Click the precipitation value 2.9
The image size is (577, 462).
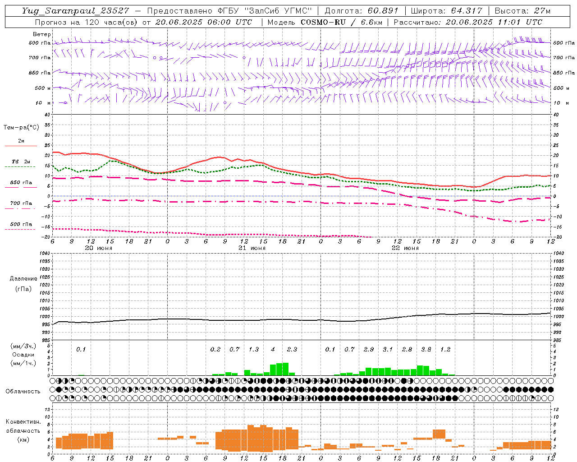(x=369, y=349)
